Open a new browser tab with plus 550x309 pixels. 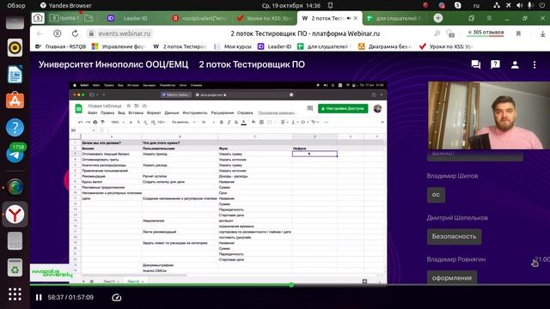(437, 18)
